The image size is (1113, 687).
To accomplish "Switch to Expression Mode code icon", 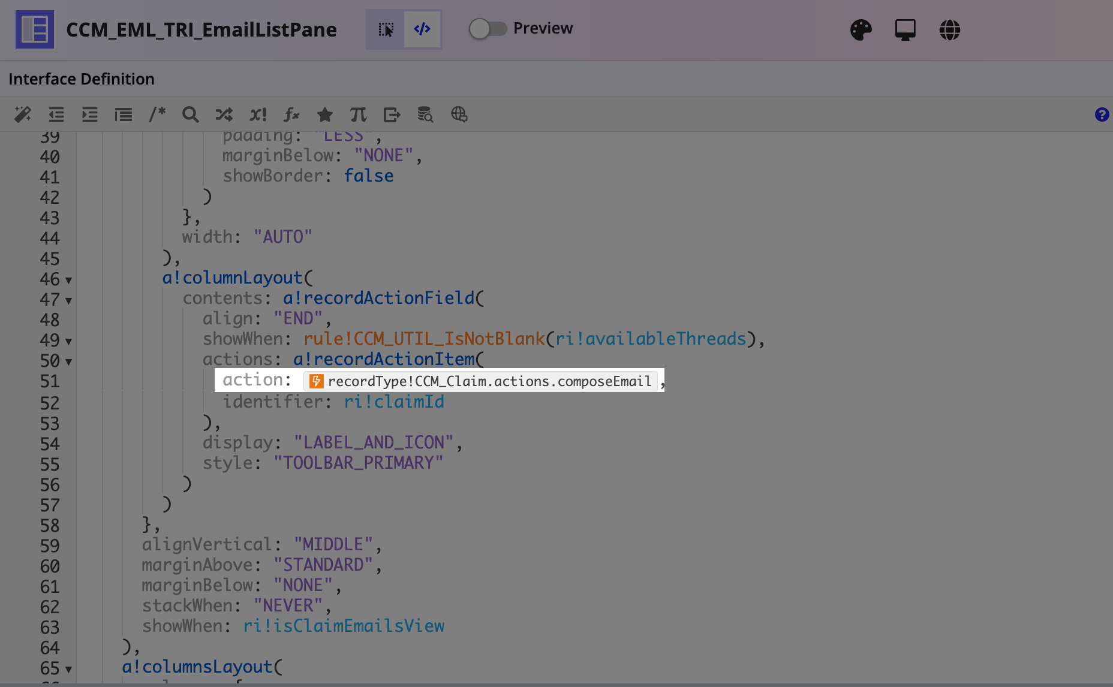I will [x=422, y=29].
